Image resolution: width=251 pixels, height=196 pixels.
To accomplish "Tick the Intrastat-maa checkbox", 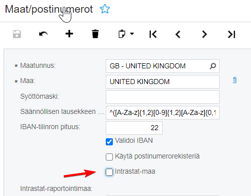I will tap(109, 172).
